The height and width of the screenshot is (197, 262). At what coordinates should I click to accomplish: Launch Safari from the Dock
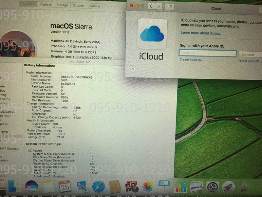pyautogui.click(x=99, y=186)
